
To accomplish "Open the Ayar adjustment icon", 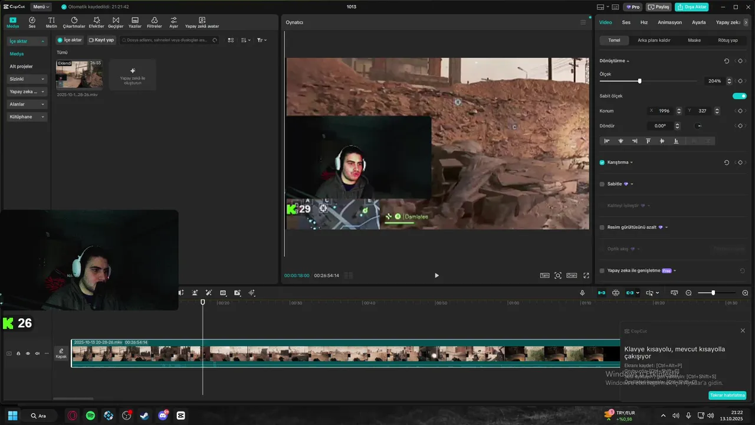I will click(x=173, y=22).
